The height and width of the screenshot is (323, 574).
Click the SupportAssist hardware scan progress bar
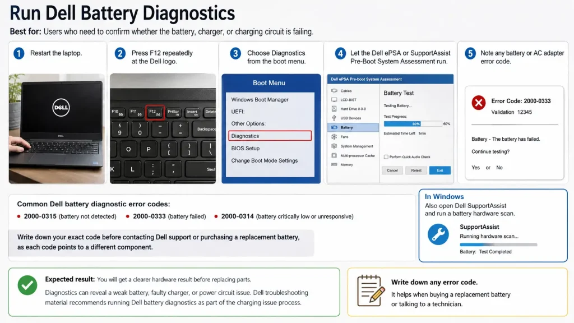498,244
